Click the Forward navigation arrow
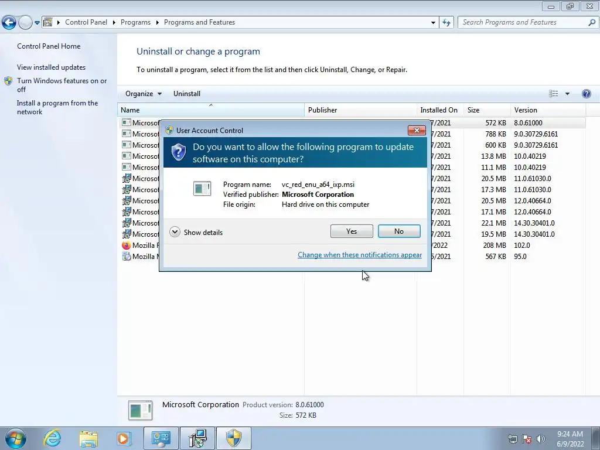This screenshot has width=600, height=450. [25, 23]
